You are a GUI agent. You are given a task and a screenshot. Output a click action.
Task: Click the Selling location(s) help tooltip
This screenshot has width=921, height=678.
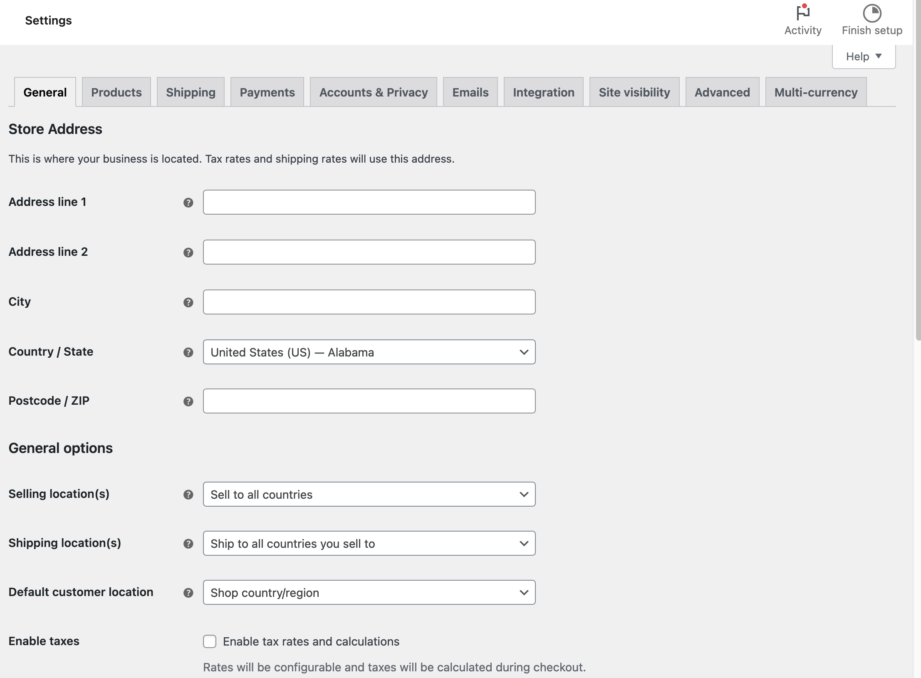[x=188, y=495]
